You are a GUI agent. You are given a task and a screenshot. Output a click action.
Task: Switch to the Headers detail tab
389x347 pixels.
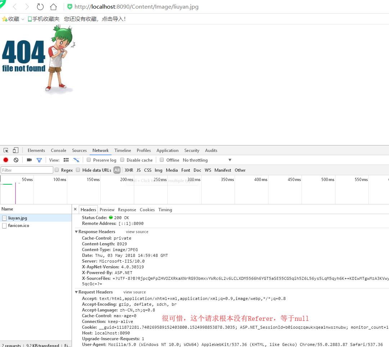88,209
